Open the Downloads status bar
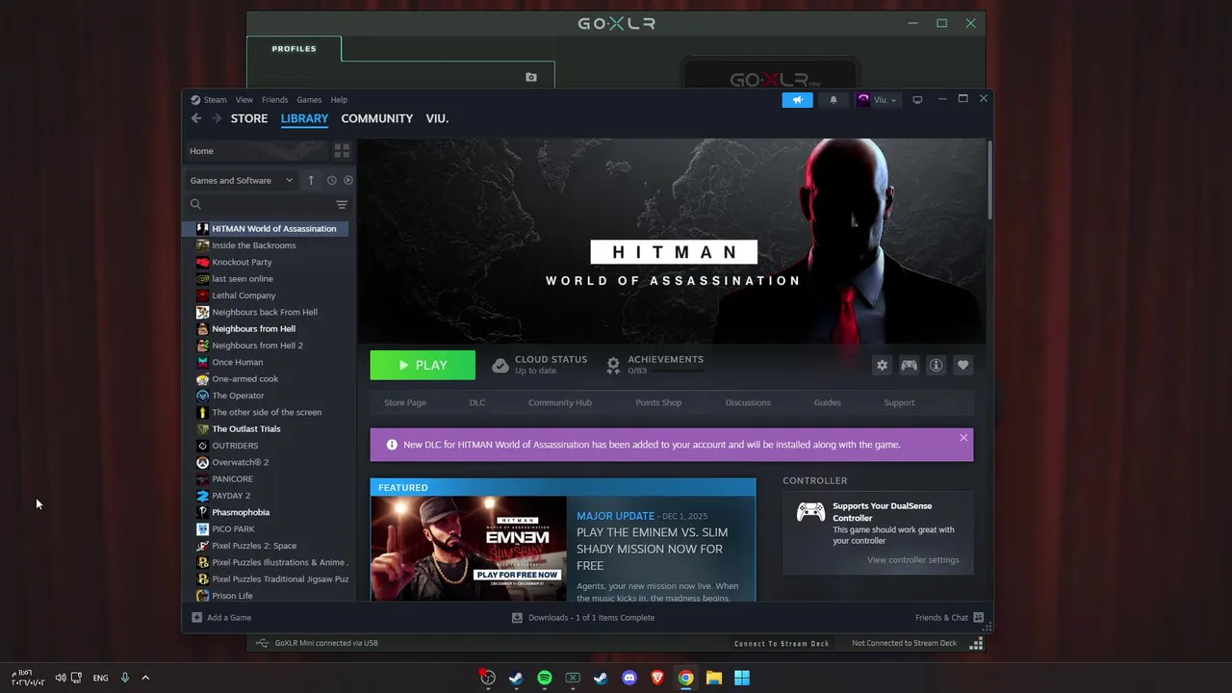This screenshot has width=1232, height=693. [x=583, y=618]
